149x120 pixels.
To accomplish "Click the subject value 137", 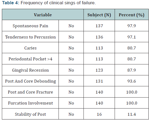I will tap(99, 26).
